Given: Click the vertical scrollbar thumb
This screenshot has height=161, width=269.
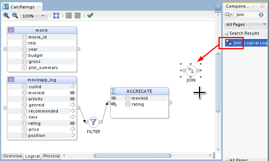Looking at the screenshot, I should [x=218, y=82].
